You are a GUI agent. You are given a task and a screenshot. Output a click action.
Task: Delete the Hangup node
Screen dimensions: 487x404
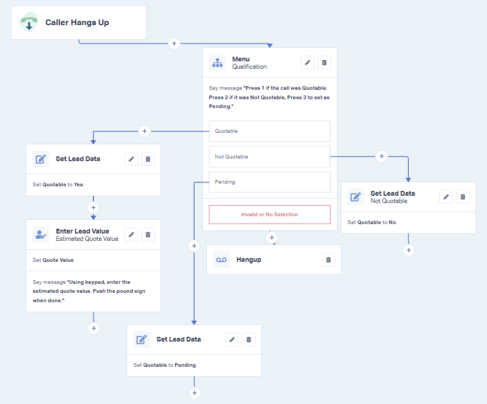pyautogui.click(x=329, y=260)
